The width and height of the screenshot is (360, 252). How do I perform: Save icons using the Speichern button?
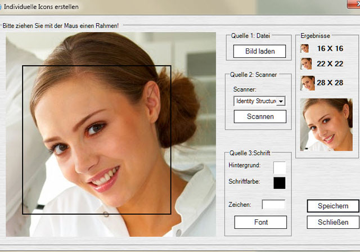[332, 206]
